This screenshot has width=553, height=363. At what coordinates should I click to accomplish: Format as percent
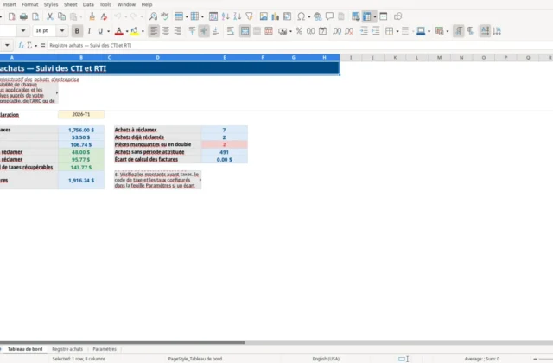coord(299,31)
